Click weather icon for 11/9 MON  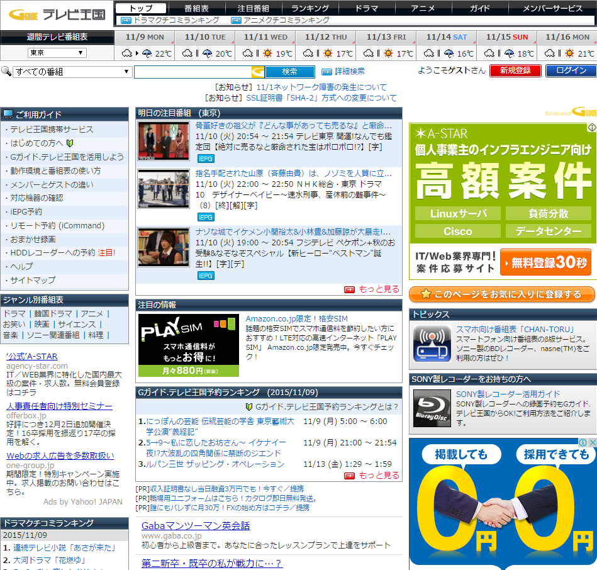pos(137,53)
